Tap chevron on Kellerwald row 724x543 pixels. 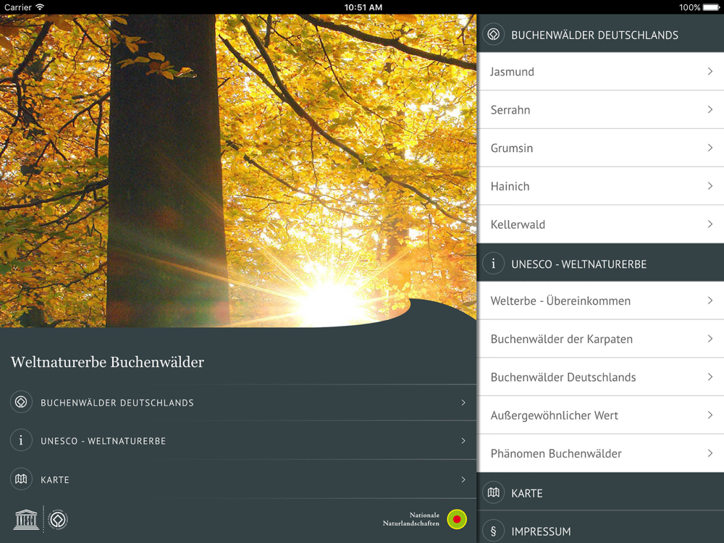click(710, 224)
